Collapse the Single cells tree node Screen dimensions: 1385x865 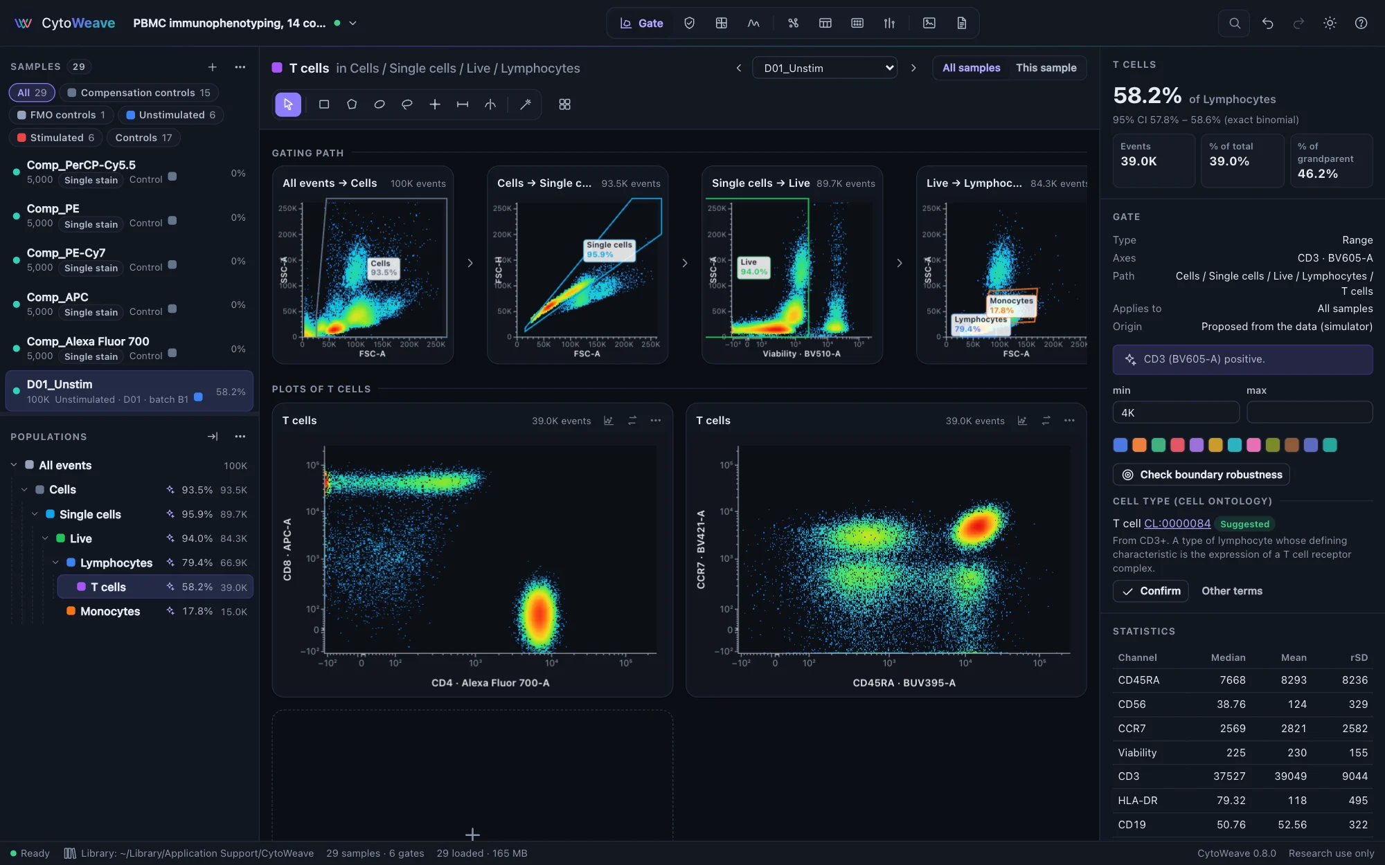[x=35, y=514]
